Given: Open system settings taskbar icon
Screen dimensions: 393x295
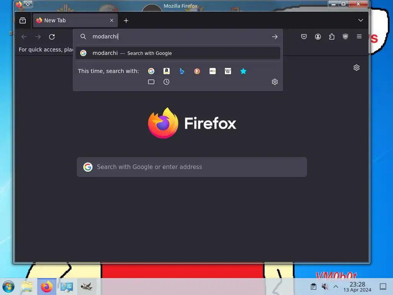Looking at the screenshot, I should coord(67,287).
